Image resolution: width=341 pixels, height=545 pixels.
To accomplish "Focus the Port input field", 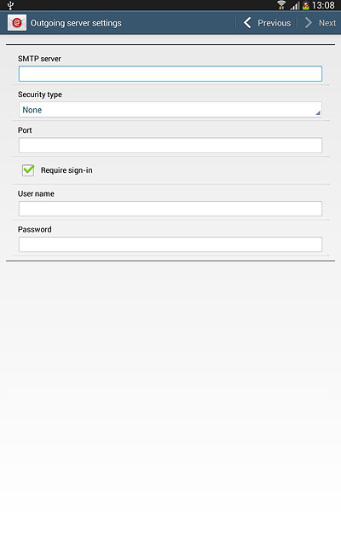I will pos(170,146).
